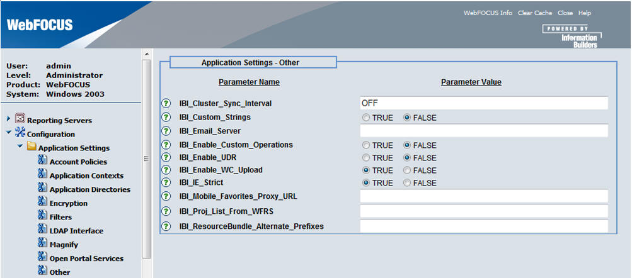Click the IBI_Email_Server input field
The height and width of the screenshot is (278, 632).
tap(484, 131)
